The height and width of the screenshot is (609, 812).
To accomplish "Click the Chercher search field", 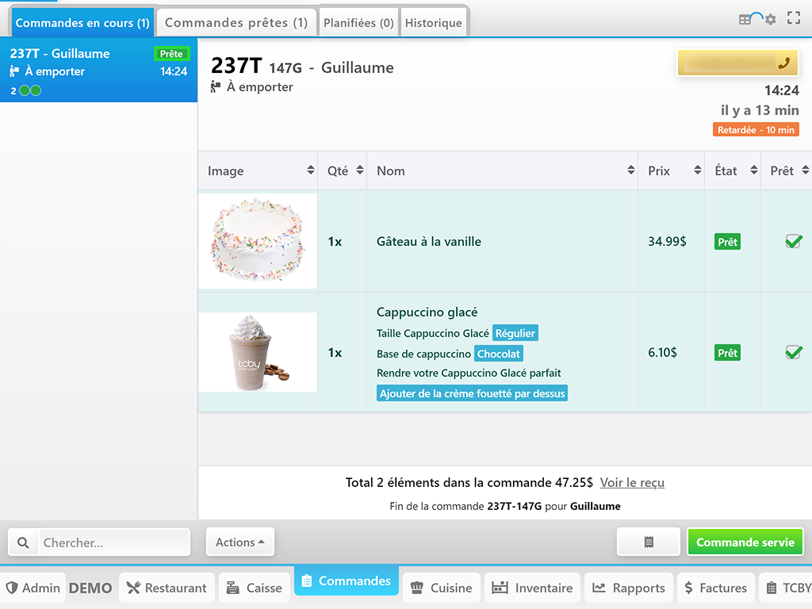I will click(x=114, y=543).
